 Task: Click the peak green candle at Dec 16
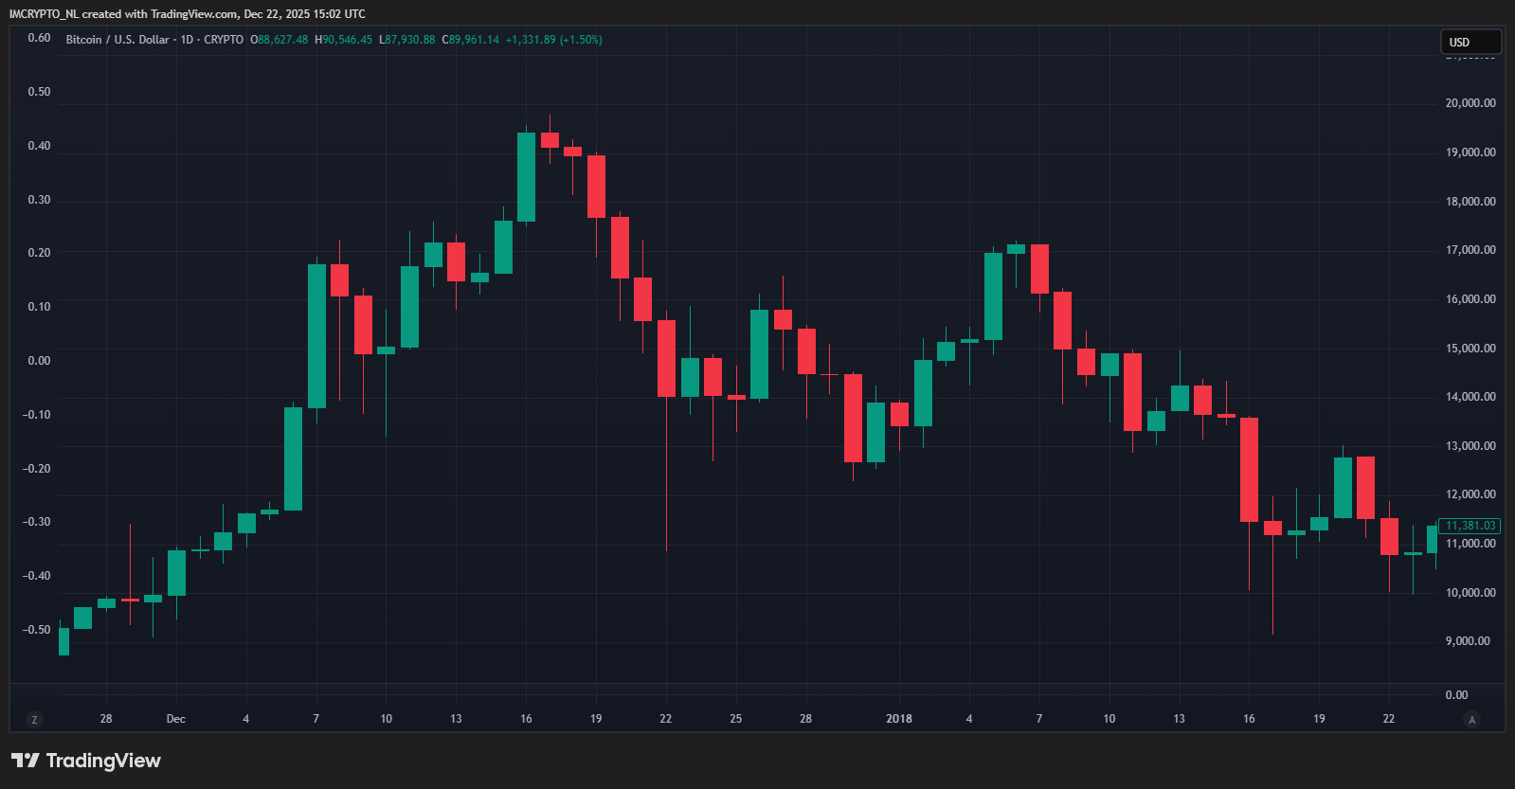(526, 177)
